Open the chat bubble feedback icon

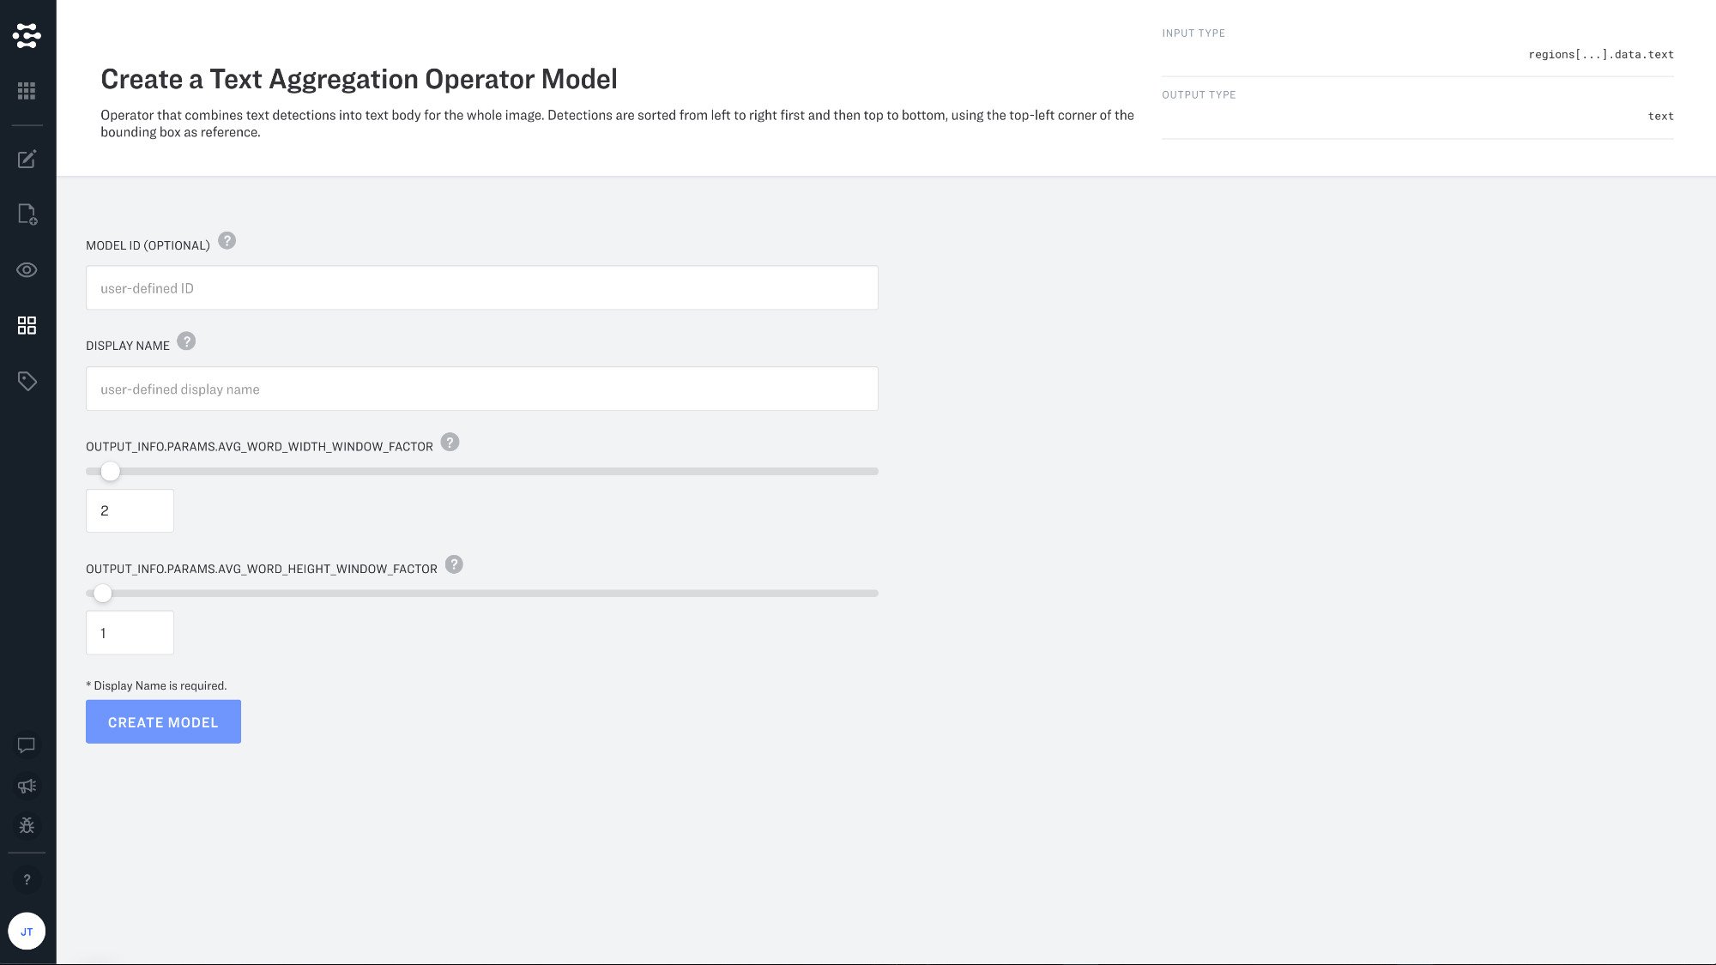27,745
